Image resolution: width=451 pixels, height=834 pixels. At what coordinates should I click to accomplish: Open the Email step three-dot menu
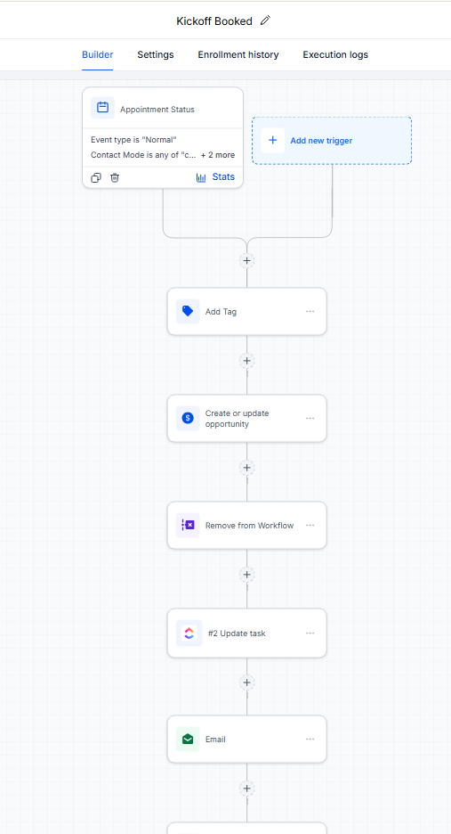pyautogui.click(x=310, y=739)
